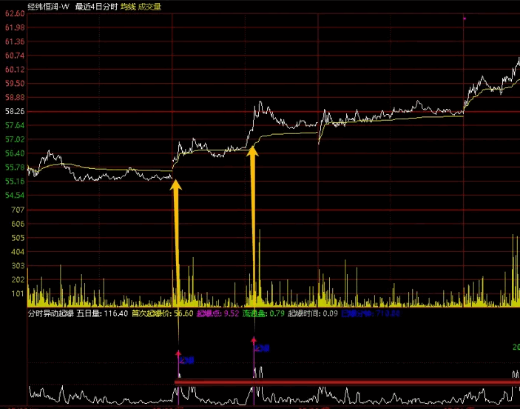This screenshot has width=520, height=409.
Task: Click the 59.50 price axis label
Action: [15, 84]
